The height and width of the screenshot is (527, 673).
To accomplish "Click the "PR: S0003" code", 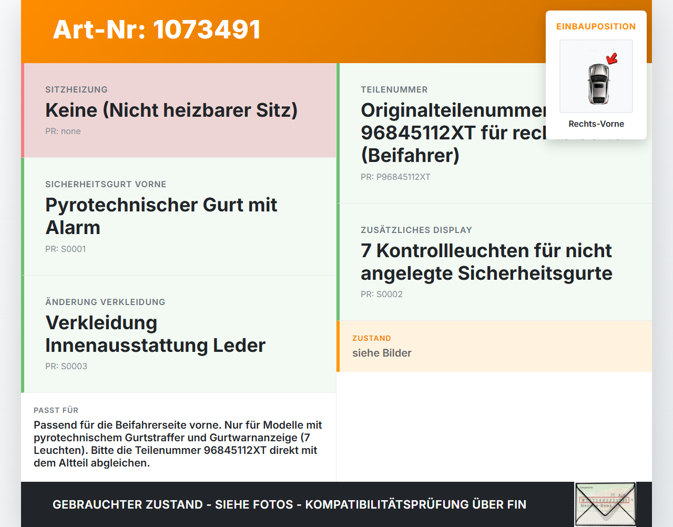I will (x=66, y=366).
